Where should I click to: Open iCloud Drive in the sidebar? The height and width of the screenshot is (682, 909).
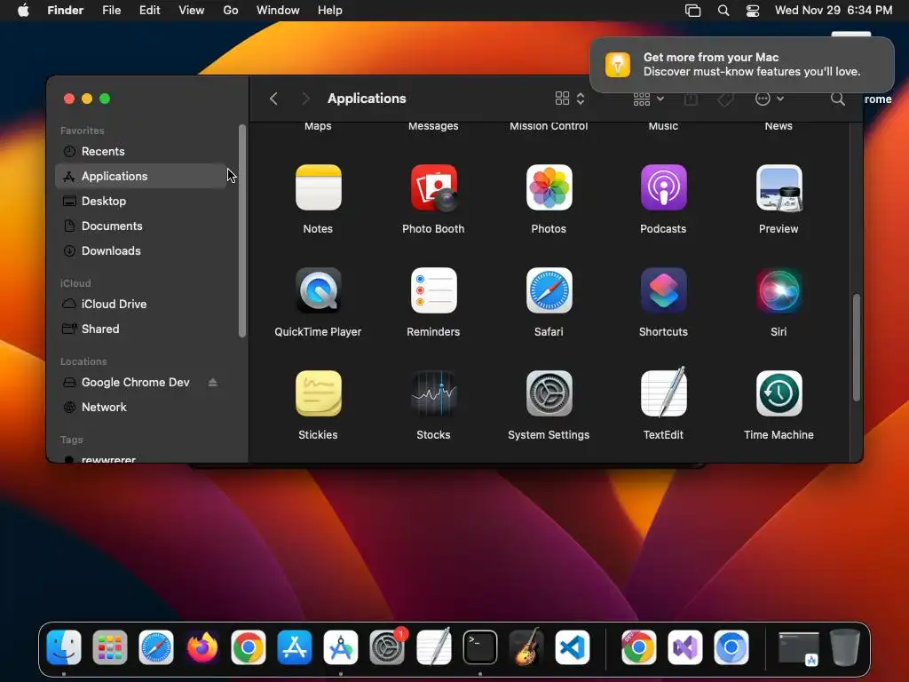tap(141, 304)
